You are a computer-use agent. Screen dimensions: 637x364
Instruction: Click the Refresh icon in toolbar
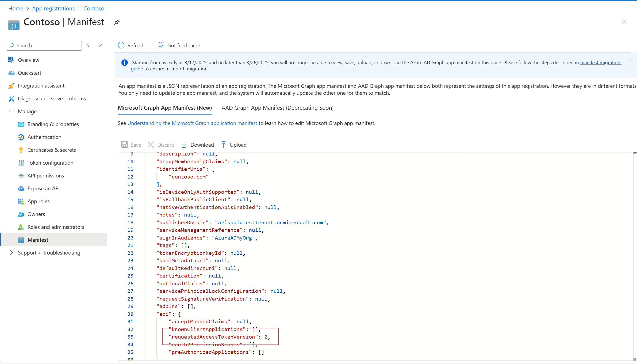click(121, 45)
